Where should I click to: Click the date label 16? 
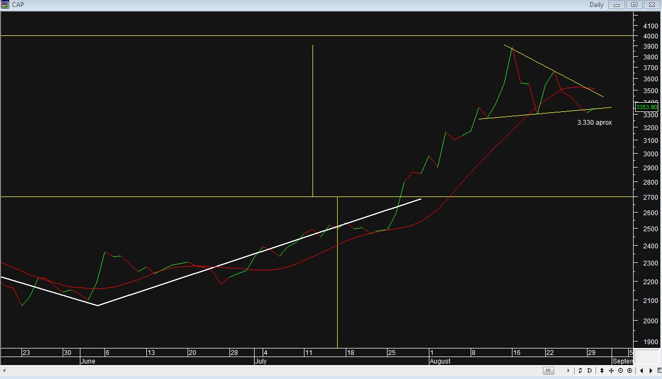tap(516, 352)
